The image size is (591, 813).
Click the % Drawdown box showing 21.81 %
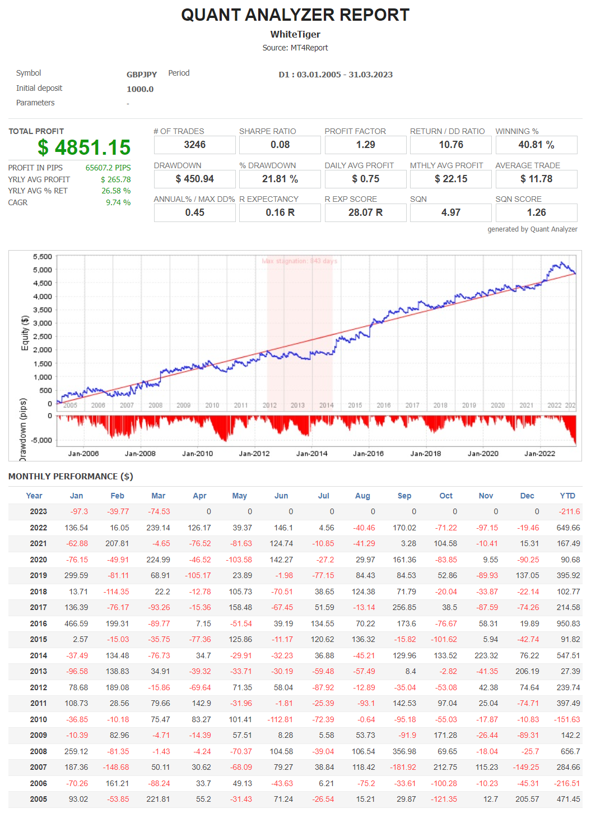point(280,179)
